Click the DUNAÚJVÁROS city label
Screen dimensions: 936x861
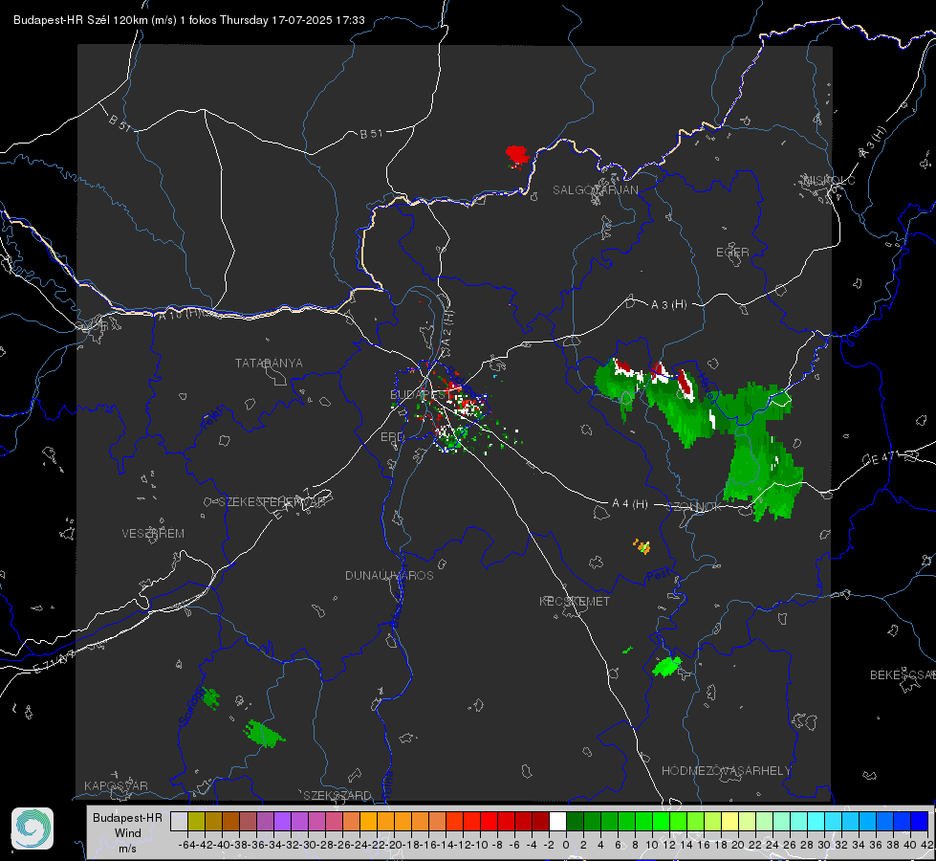pos(389,575)
